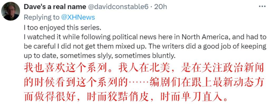Click the line starting "I watched it while"
270x104 pixels.
(x=145, y=37)
